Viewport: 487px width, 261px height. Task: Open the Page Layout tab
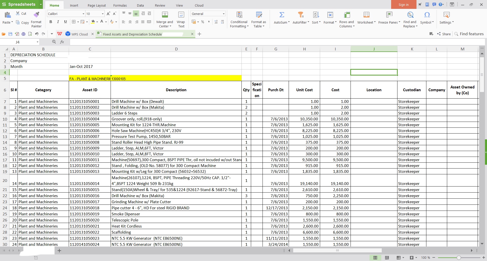[97, 5]
